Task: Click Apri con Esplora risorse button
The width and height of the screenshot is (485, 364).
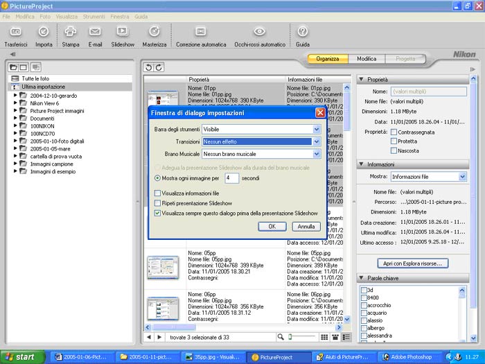Action: (413, 263)
